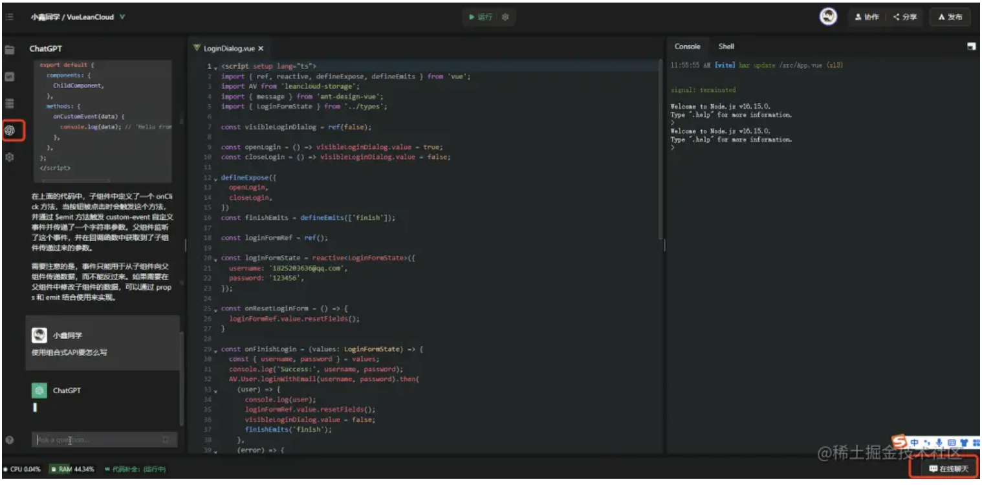This screenshot has height=485, width=982.
Task: Click the code editor vertical scrollbar
Action: [659, 149]
